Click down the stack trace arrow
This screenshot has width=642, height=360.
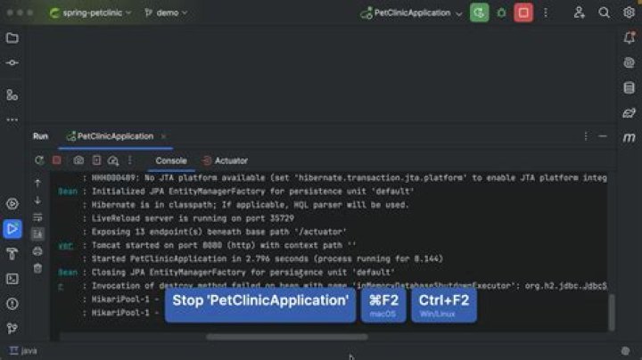tap(37, 200)
